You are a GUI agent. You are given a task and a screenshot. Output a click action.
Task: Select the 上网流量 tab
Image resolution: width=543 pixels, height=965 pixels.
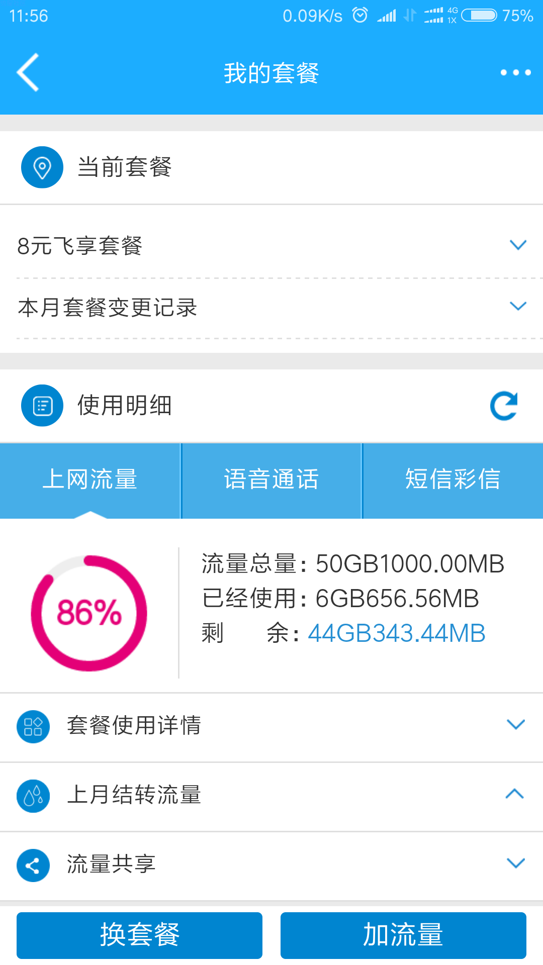tap(90, 480)
